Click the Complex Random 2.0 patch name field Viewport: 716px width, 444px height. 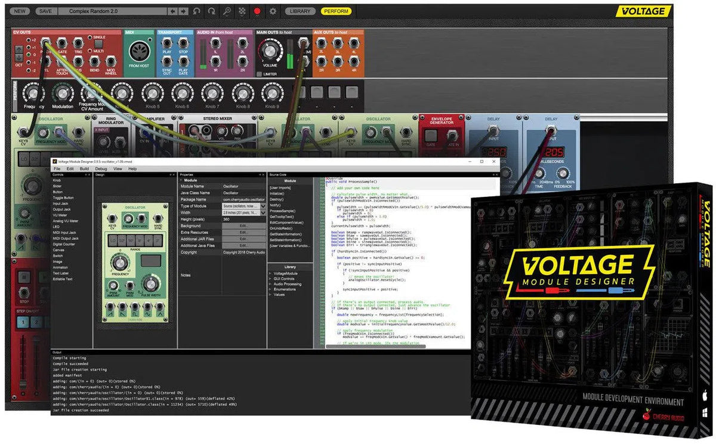coord(113,10)
